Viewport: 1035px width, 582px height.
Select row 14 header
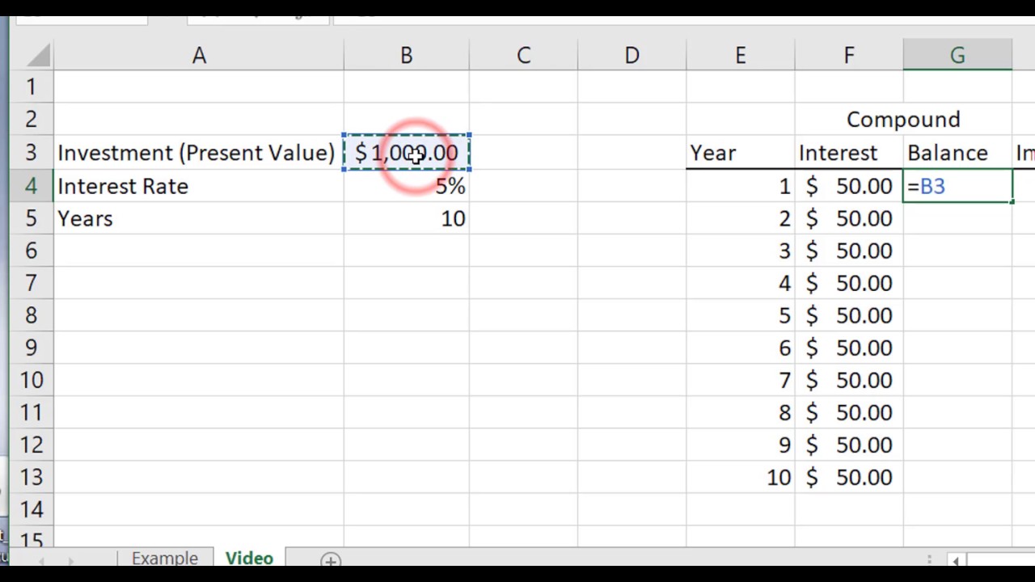coord(32,509)
